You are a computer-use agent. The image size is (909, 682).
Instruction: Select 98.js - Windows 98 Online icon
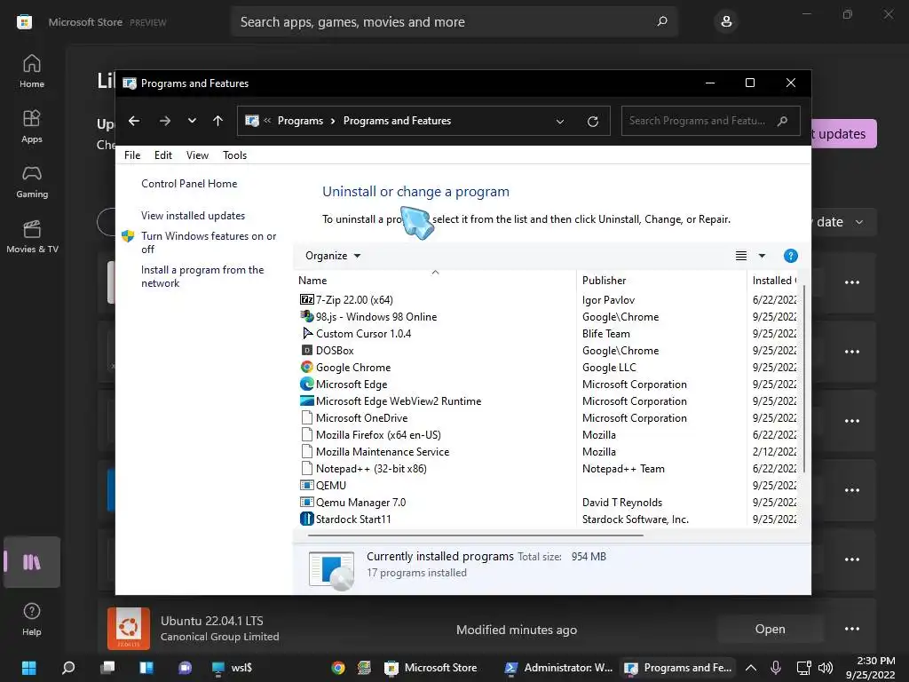tap(306, 317)
